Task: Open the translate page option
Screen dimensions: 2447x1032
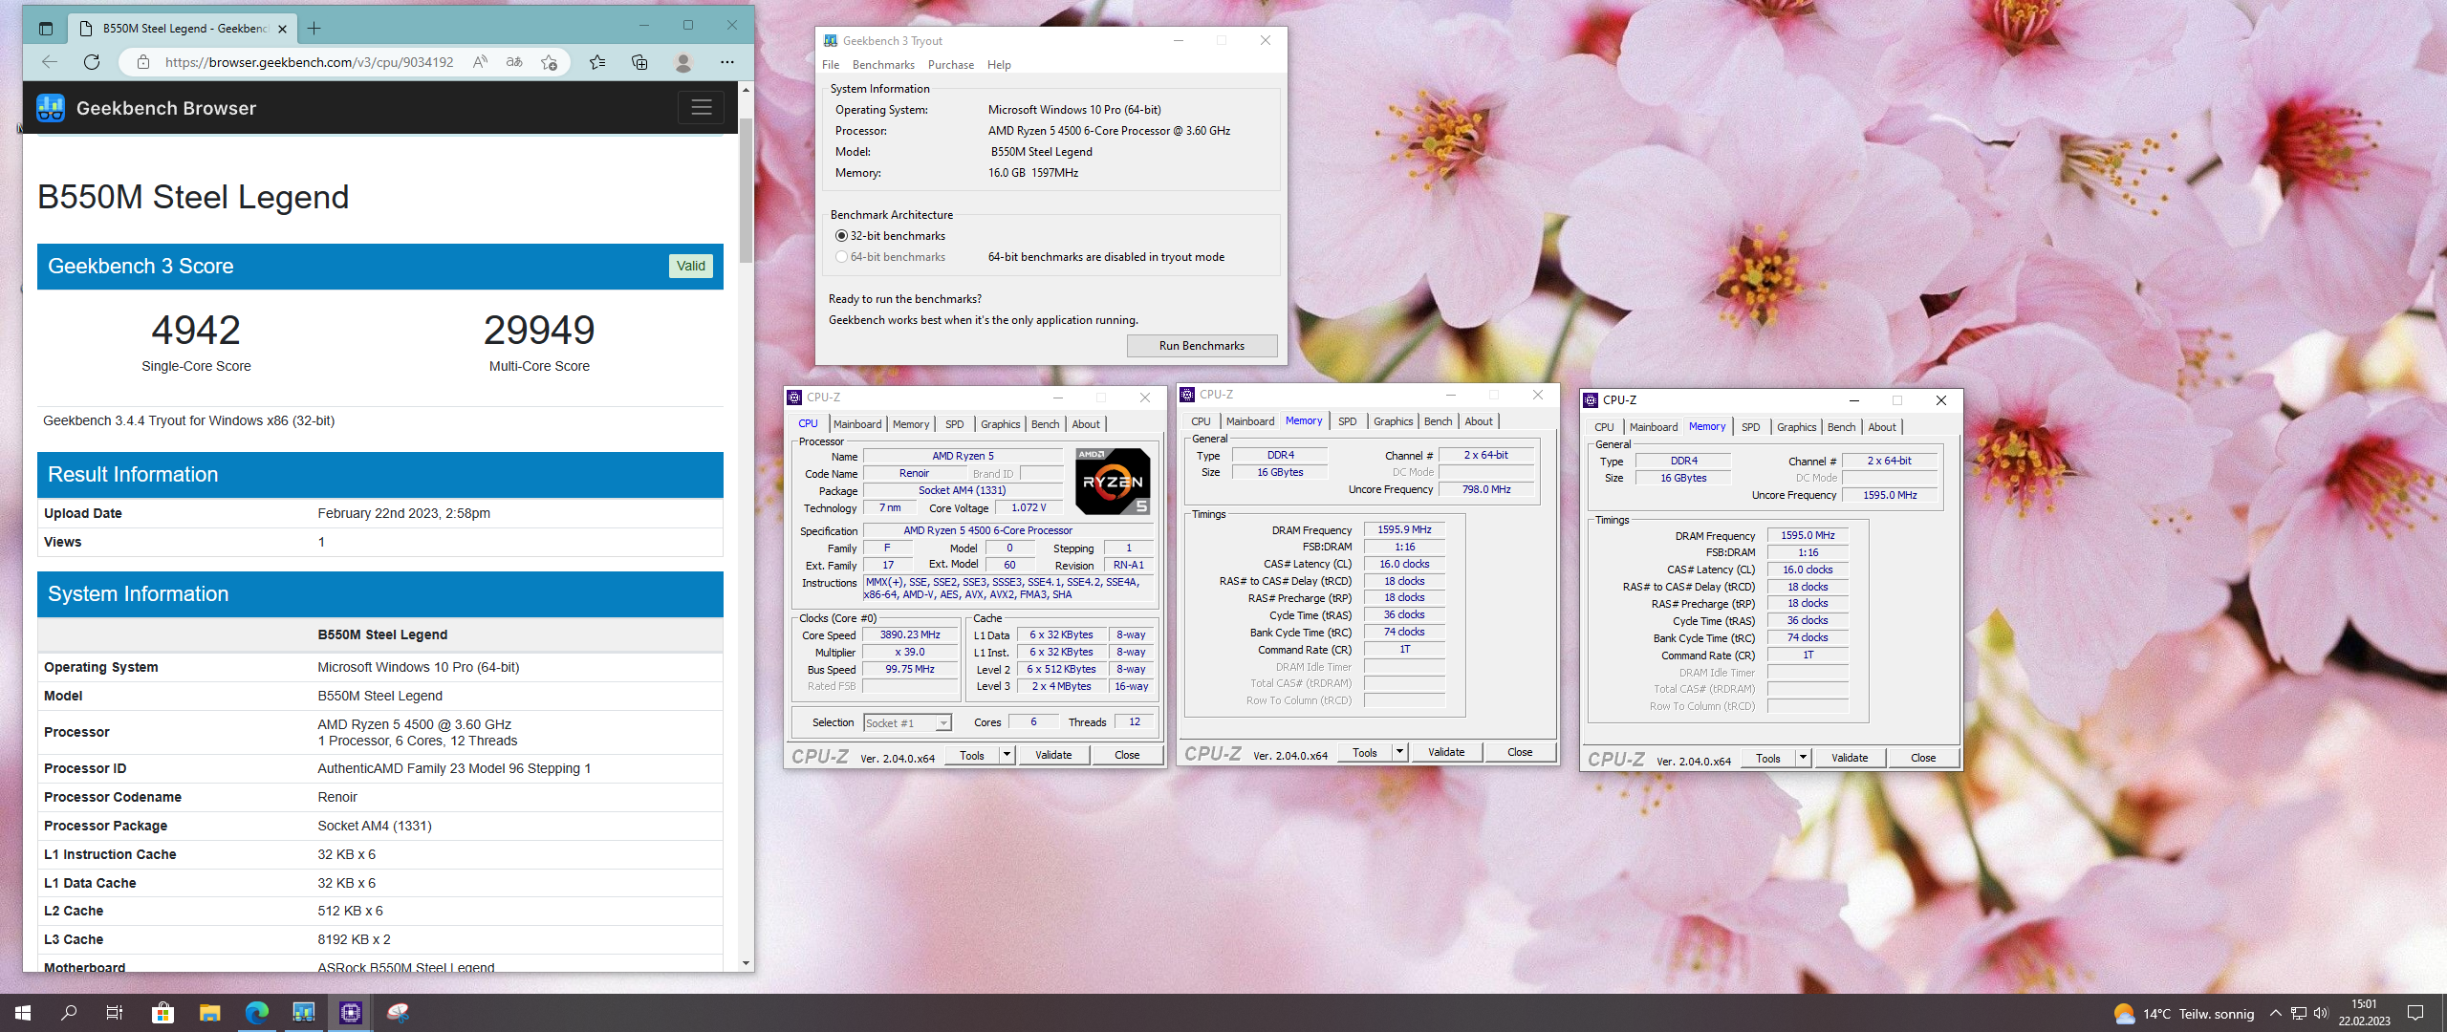Action: pyautogui.click(x=514, y=62)
